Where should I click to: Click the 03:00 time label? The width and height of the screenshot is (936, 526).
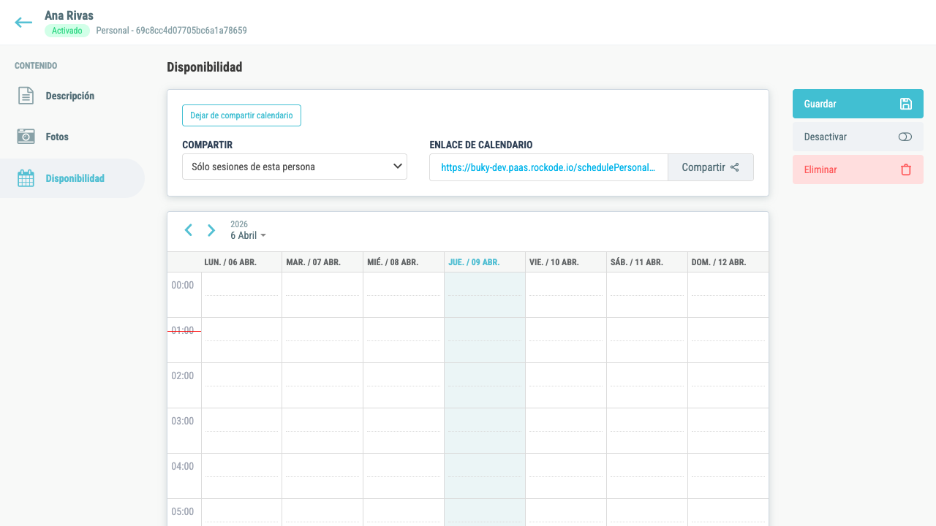pyautogui.click(x=183, y=421)
